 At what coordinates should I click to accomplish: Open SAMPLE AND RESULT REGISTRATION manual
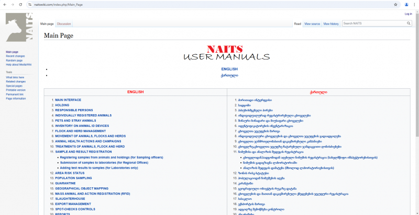coord(83,152)
